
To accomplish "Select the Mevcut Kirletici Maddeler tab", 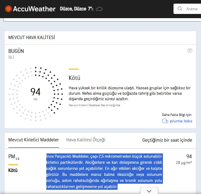I will coord(34,140).
